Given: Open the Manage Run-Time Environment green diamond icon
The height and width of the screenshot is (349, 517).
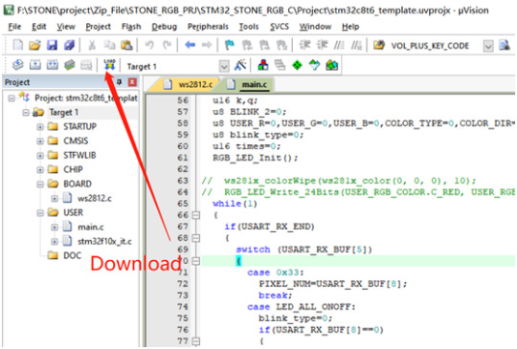Looking at the screenshot, I should (x=297, y=65).
